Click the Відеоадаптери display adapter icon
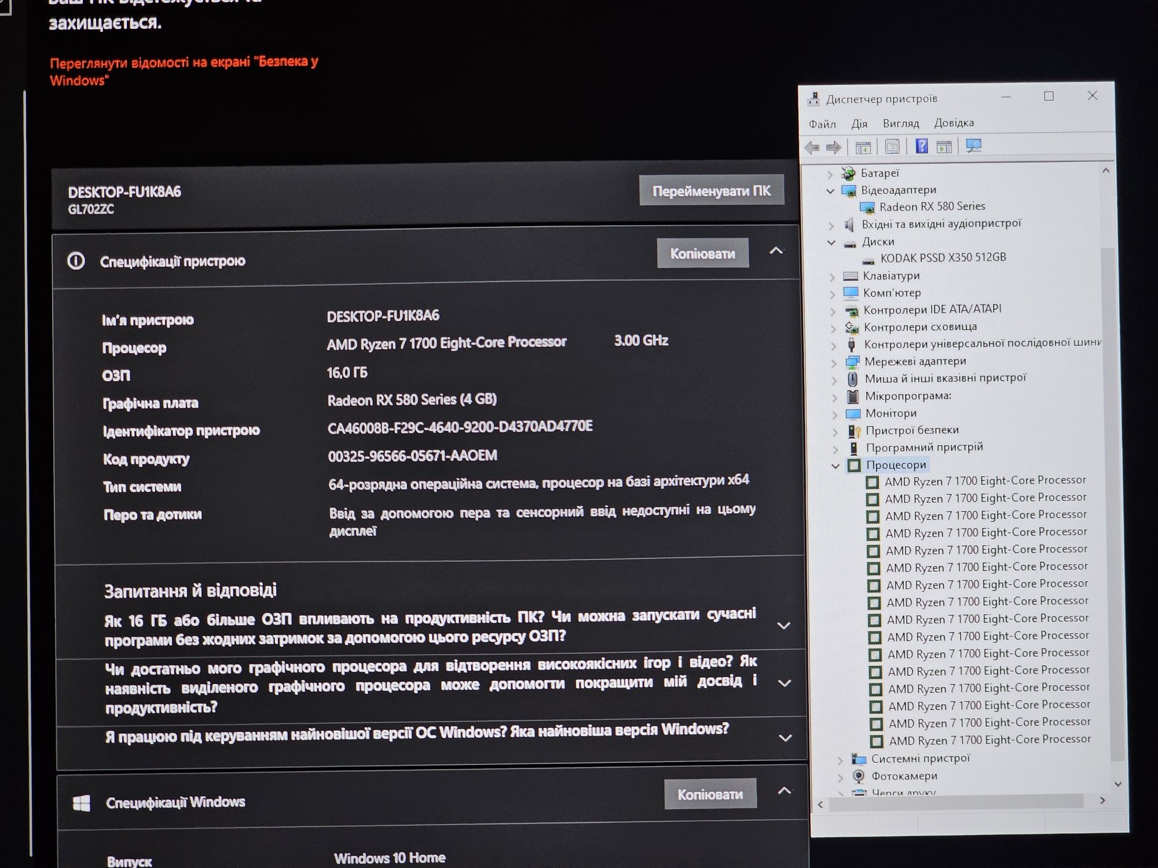 pyautogui.click(x=848, y=190)
